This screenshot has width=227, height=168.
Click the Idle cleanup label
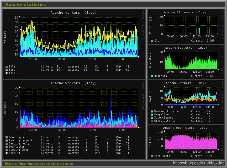click(x=163, y=118)
